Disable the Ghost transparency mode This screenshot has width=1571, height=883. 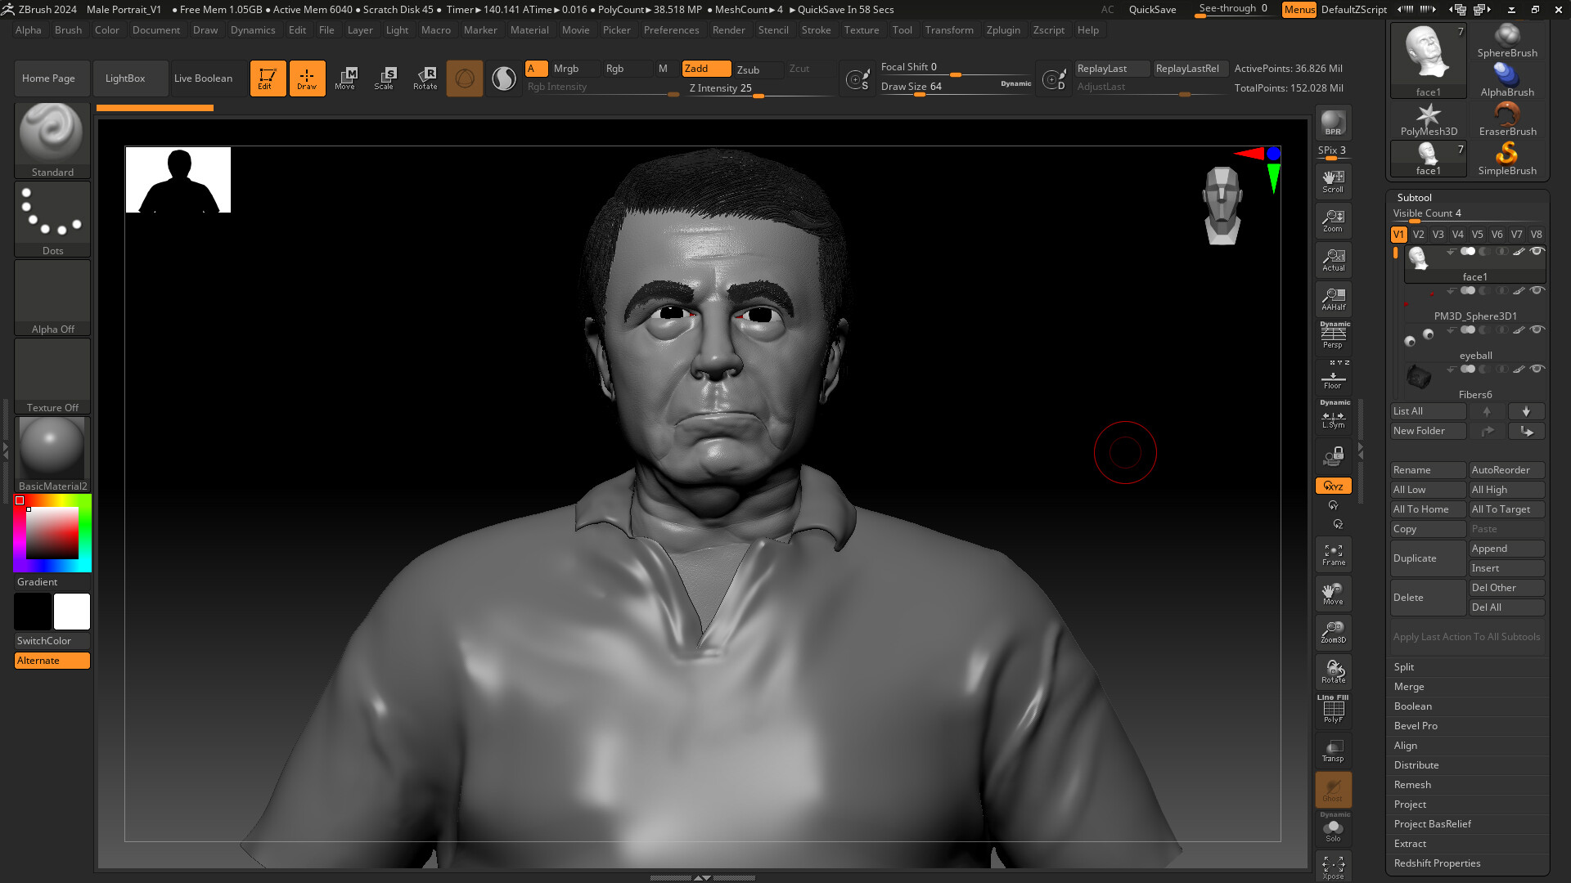tap(1333, 787)
